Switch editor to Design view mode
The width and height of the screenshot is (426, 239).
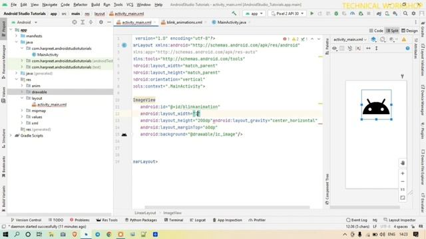point(410,31)
